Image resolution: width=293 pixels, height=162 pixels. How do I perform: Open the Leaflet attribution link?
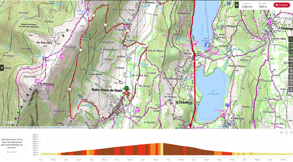pos(3,127)
